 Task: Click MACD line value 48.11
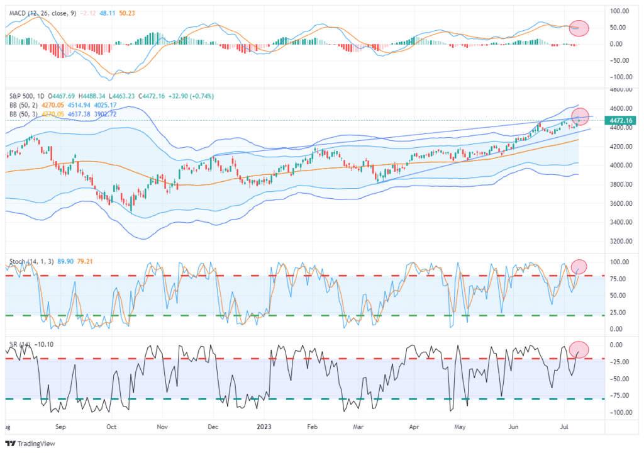[x=107, y=13]
